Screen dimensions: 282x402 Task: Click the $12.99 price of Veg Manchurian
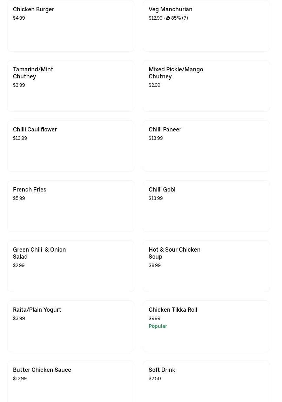(155, 18)
